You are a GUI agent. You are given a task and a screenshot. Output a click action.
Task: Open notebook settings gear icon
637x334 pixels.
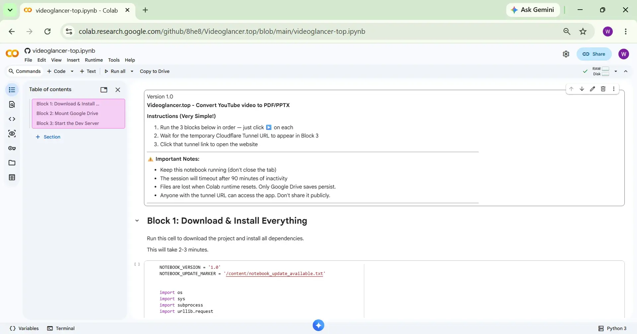point(566,54)
